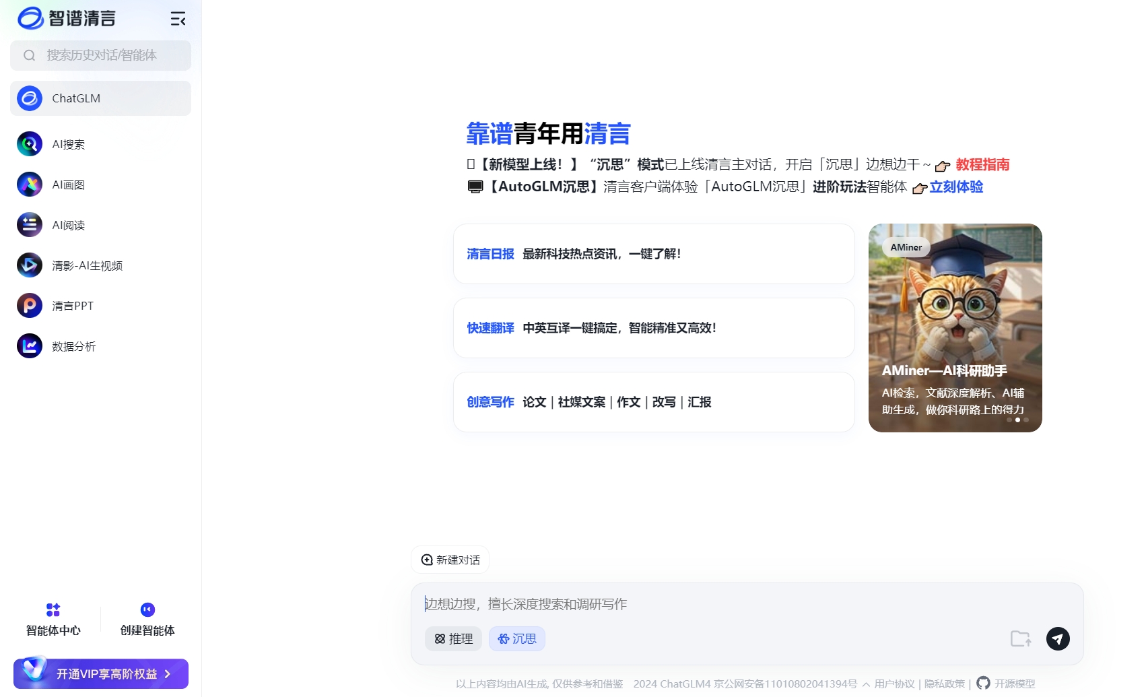Select the 清影-AI生视频 menu label

[88, 265]
